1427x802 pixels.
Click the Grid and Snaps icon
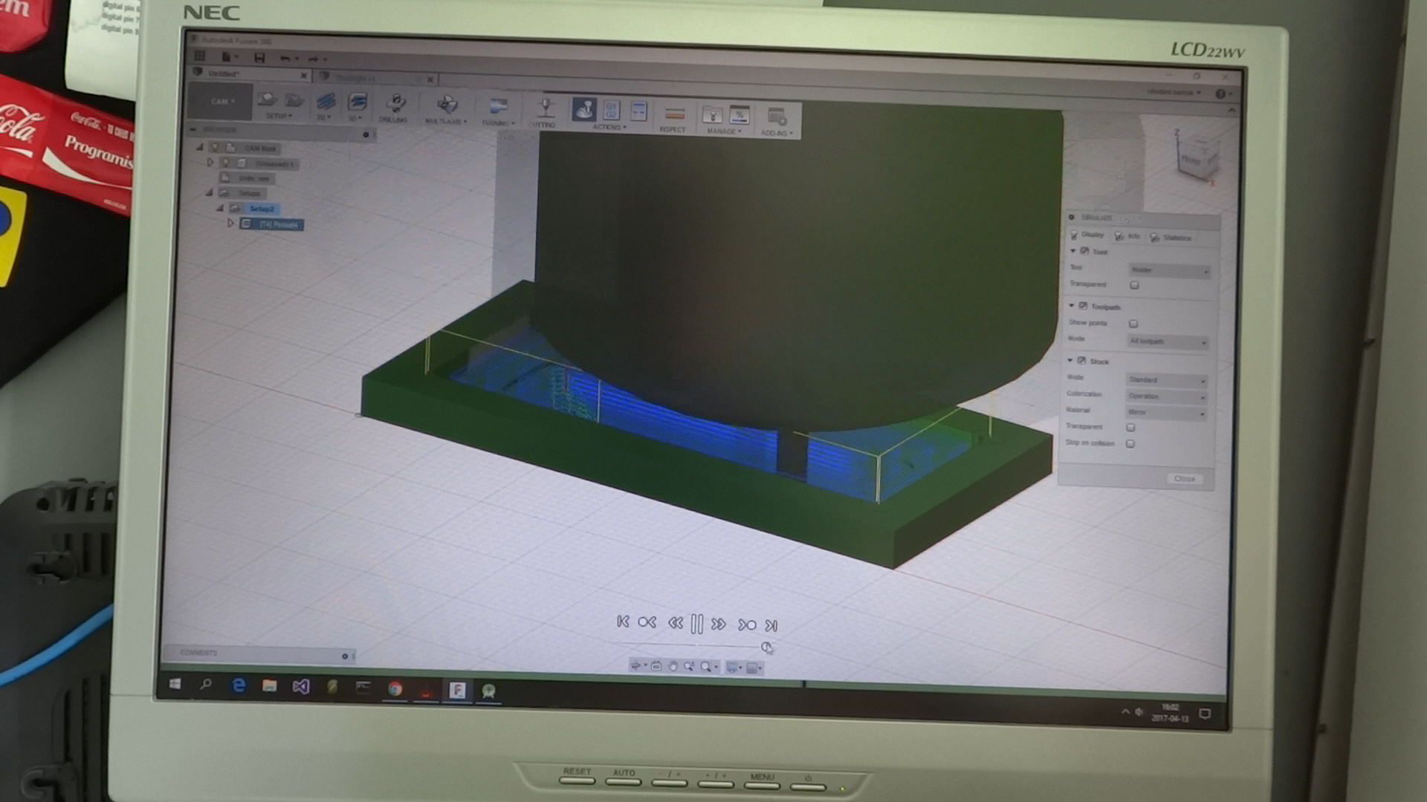click(752, 668)
